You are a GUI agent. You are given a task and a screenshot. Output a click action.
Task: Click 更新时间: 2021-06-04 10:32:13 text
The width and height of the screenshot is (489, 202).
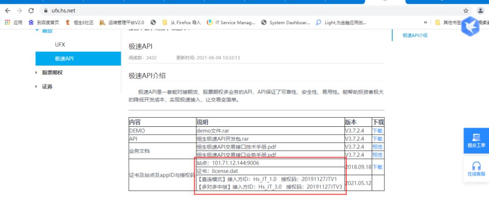pyautogui.click(x=208, y=58)
